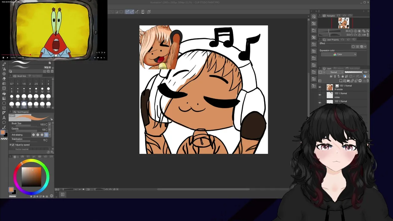The image size is (393, 221).
Task: Select the Balloon tool
Action: (x=4, y=122)
